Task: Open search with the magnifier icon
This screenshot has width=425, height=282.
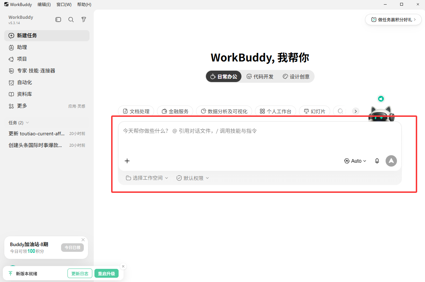Action: click(x=71, y=20)
